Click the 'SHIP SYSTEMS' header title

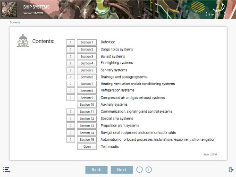click(36, 7)
